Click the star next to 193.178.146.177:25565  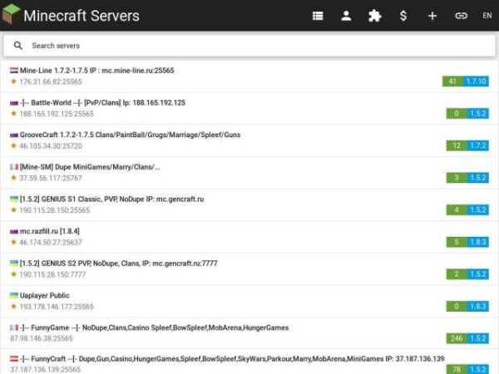click(x=13, y=306)
